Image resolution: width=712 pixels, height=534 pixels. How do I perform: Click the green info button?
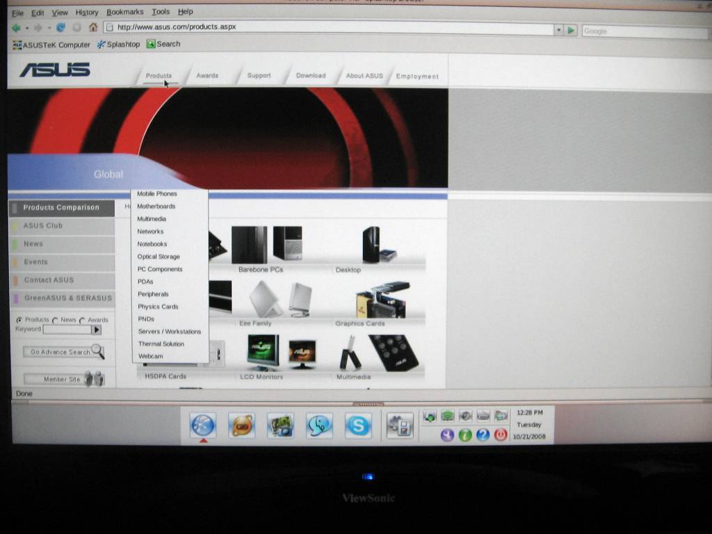pyautogui.click(x=465, y=435)
